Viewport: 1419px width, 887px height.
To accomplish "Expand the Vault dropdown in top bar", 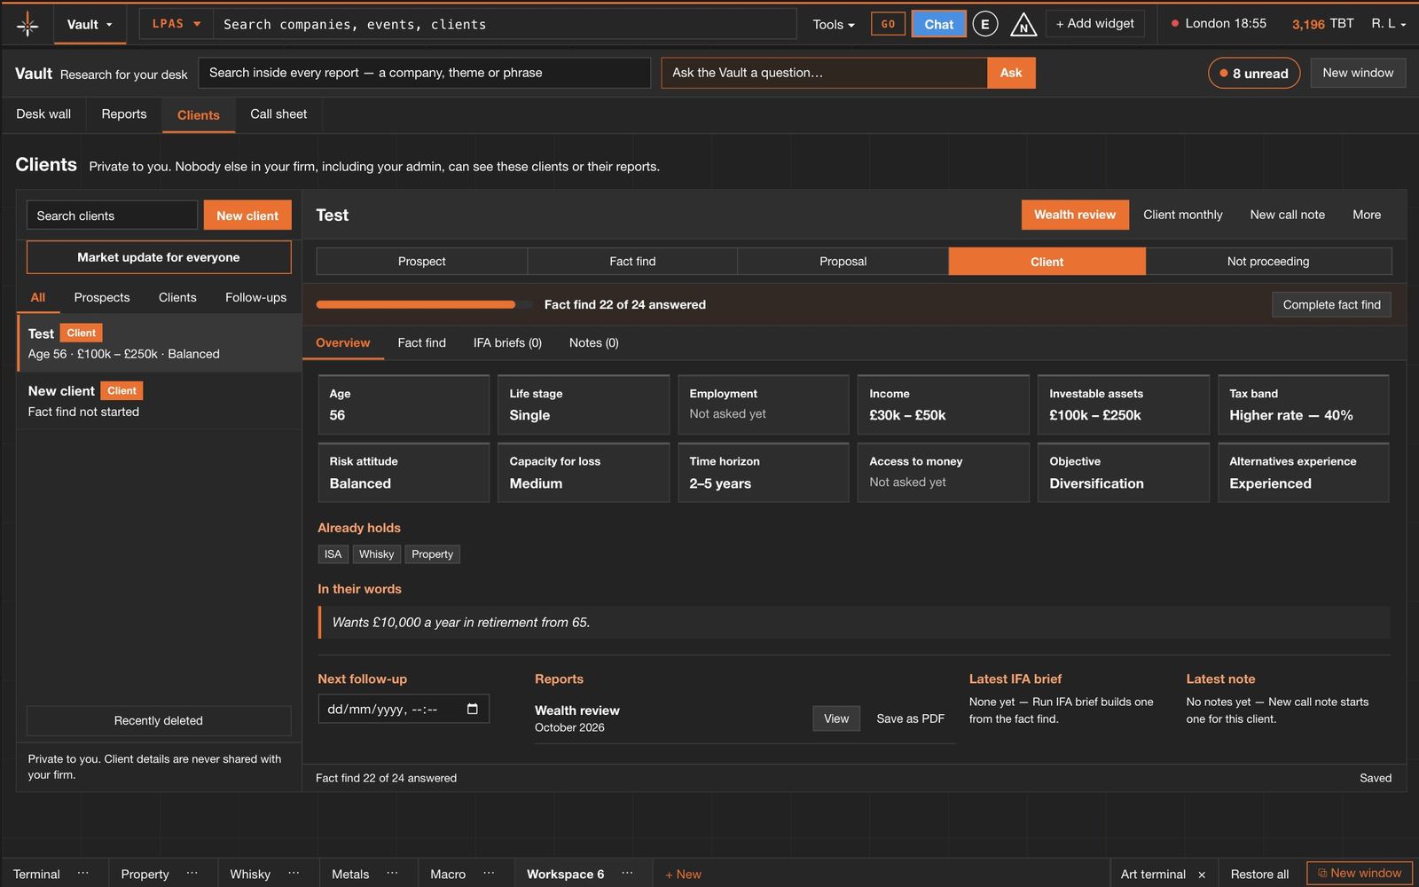I will [90, 25].
